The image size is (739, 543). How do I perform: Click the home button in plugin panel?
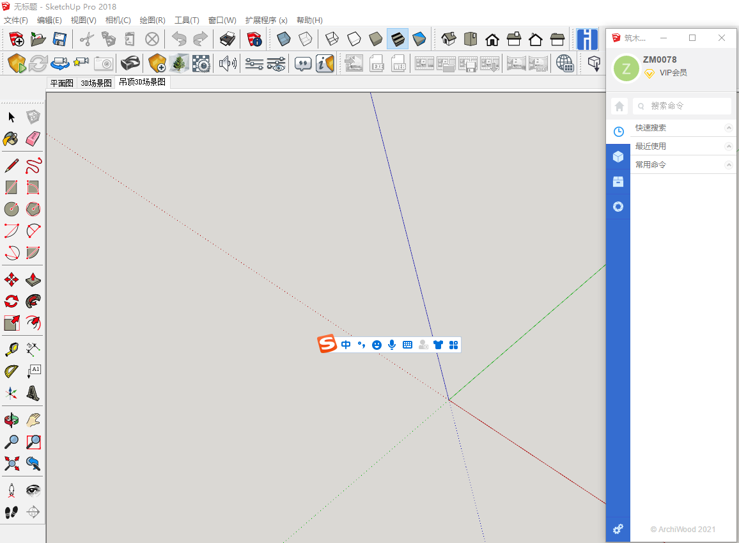(619, 106)
